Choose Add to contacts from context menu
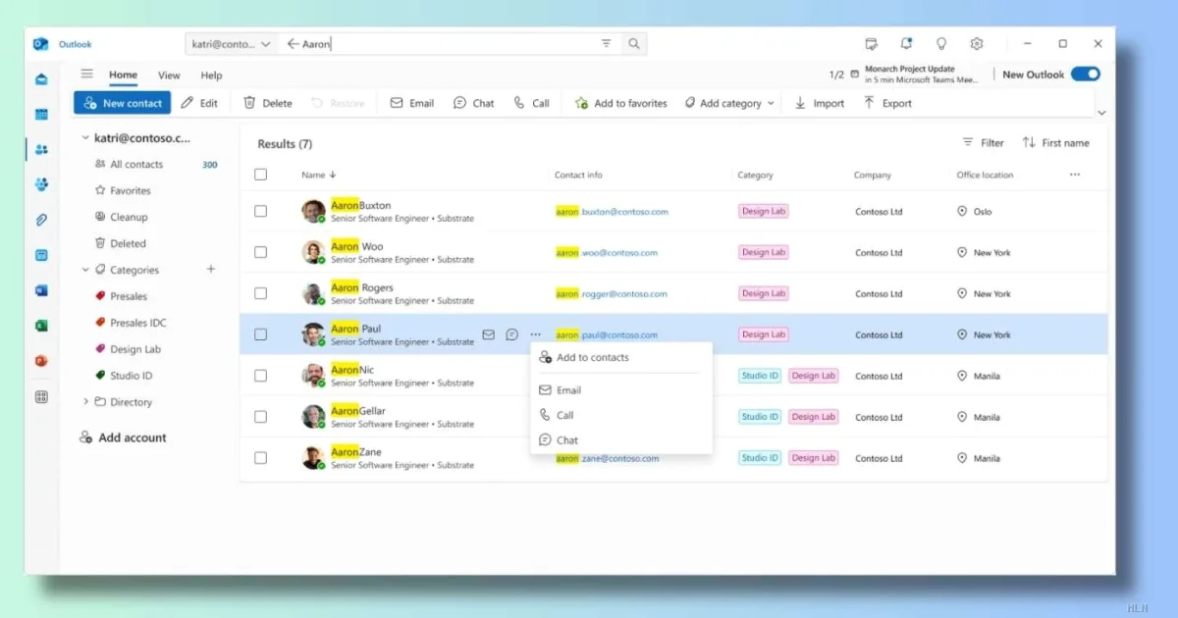 tap(592, 358)
